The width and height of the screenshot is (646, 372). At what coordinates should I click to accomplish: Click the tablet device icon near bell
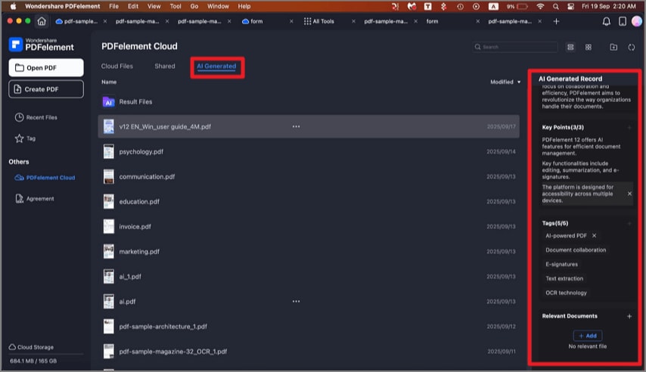click(622, 21)
